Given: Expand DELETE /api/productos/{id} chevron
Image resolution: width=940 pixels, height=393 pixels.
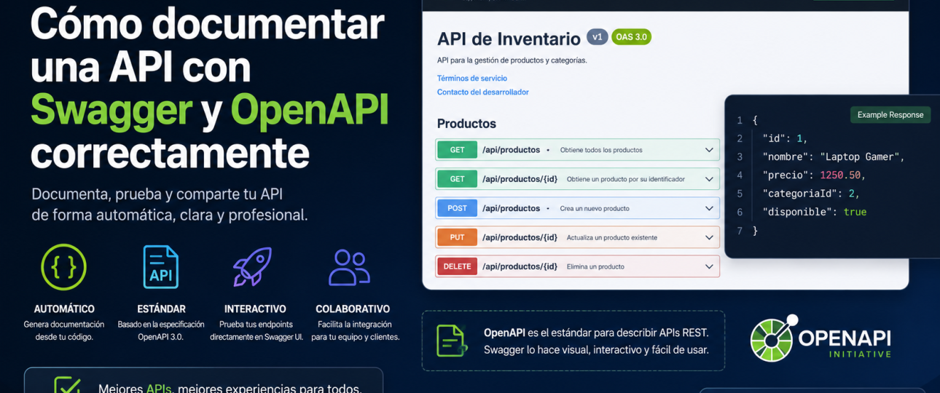Looking at the screenshot, I should (709, 266).
